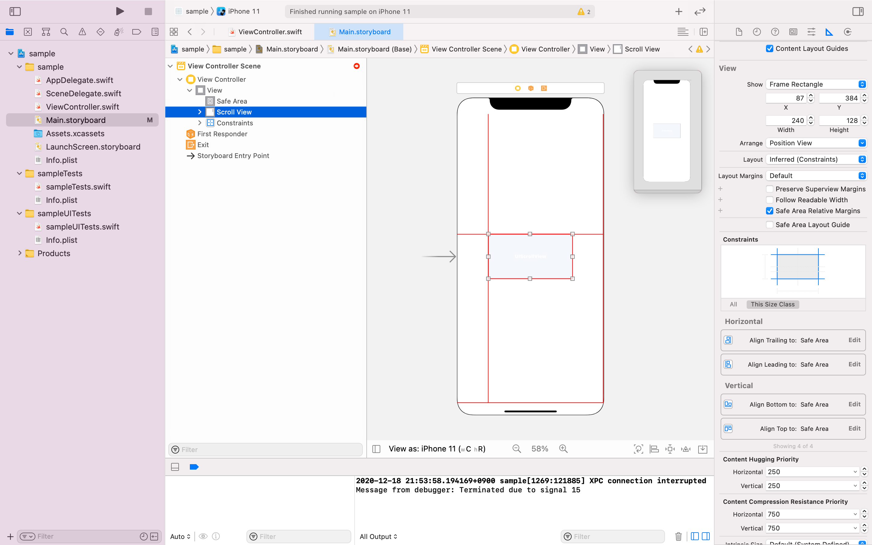Switch to the ViewController.swift tab
Screen dimensions: 872x545
coord(269,32)
